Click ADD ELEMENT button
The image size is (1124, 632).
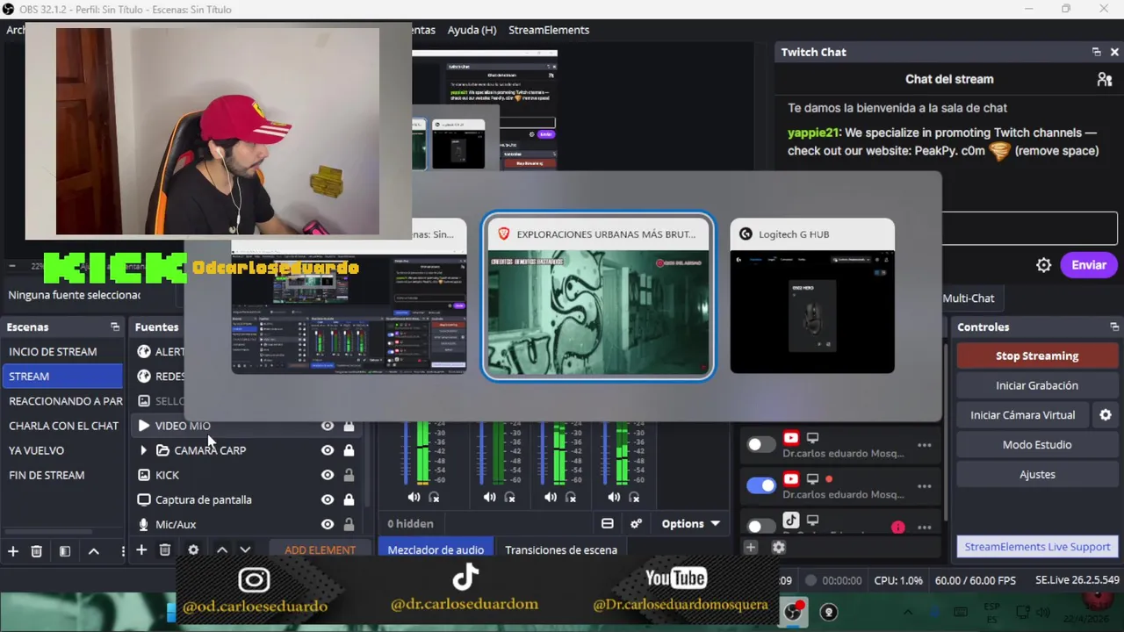pyautogui.click(x=320, y=550)
